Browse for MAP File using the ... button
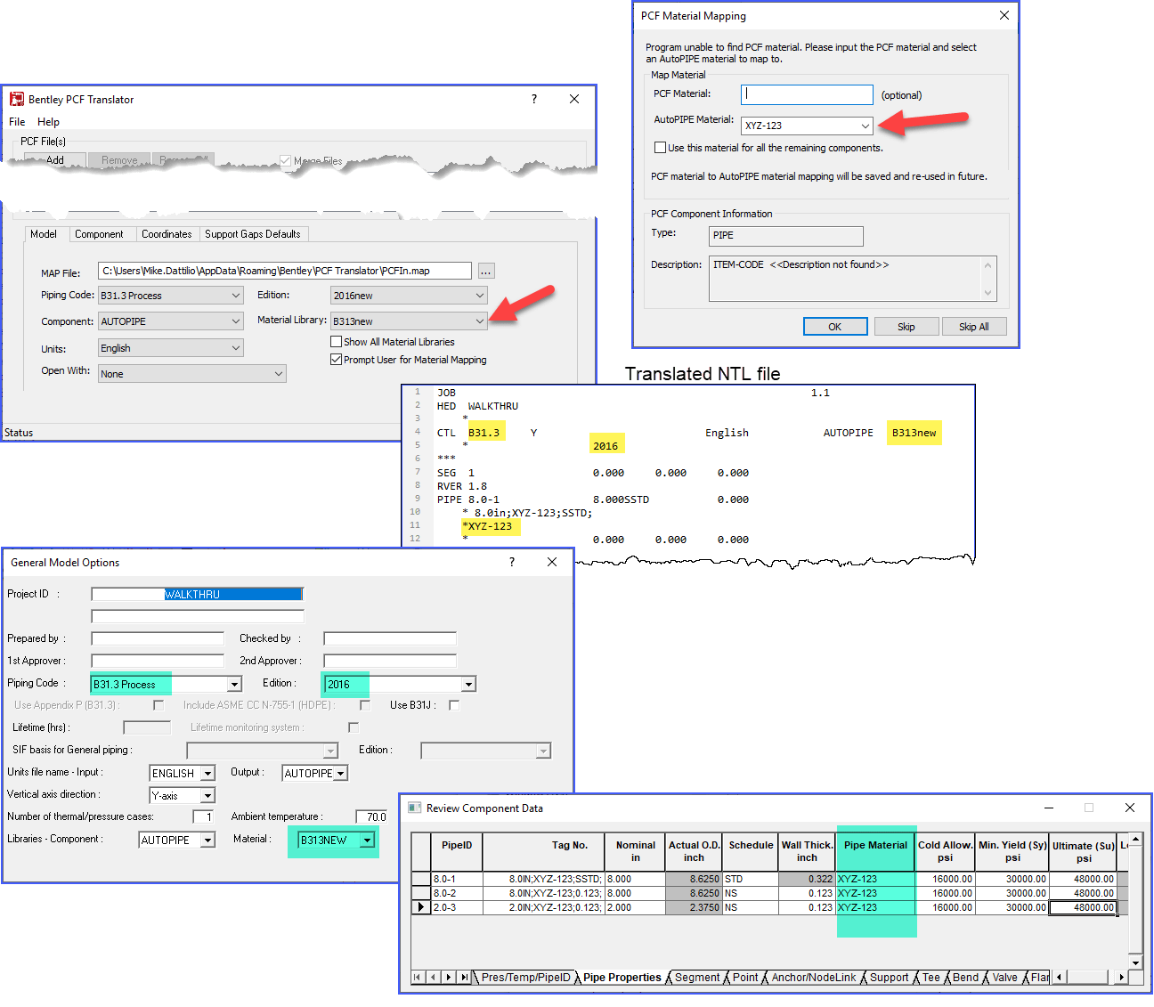The image size is (1154, 1007). 485,271
